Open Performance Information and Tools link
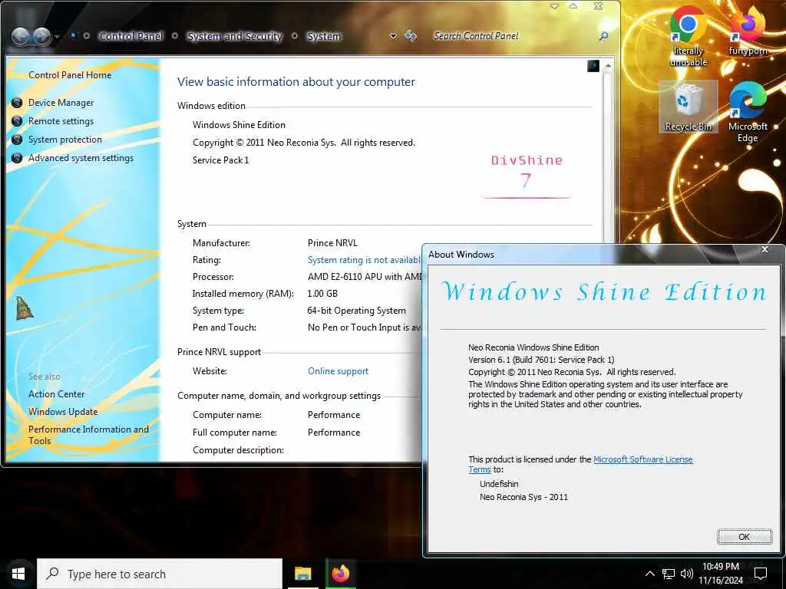 tap(88, 435)
